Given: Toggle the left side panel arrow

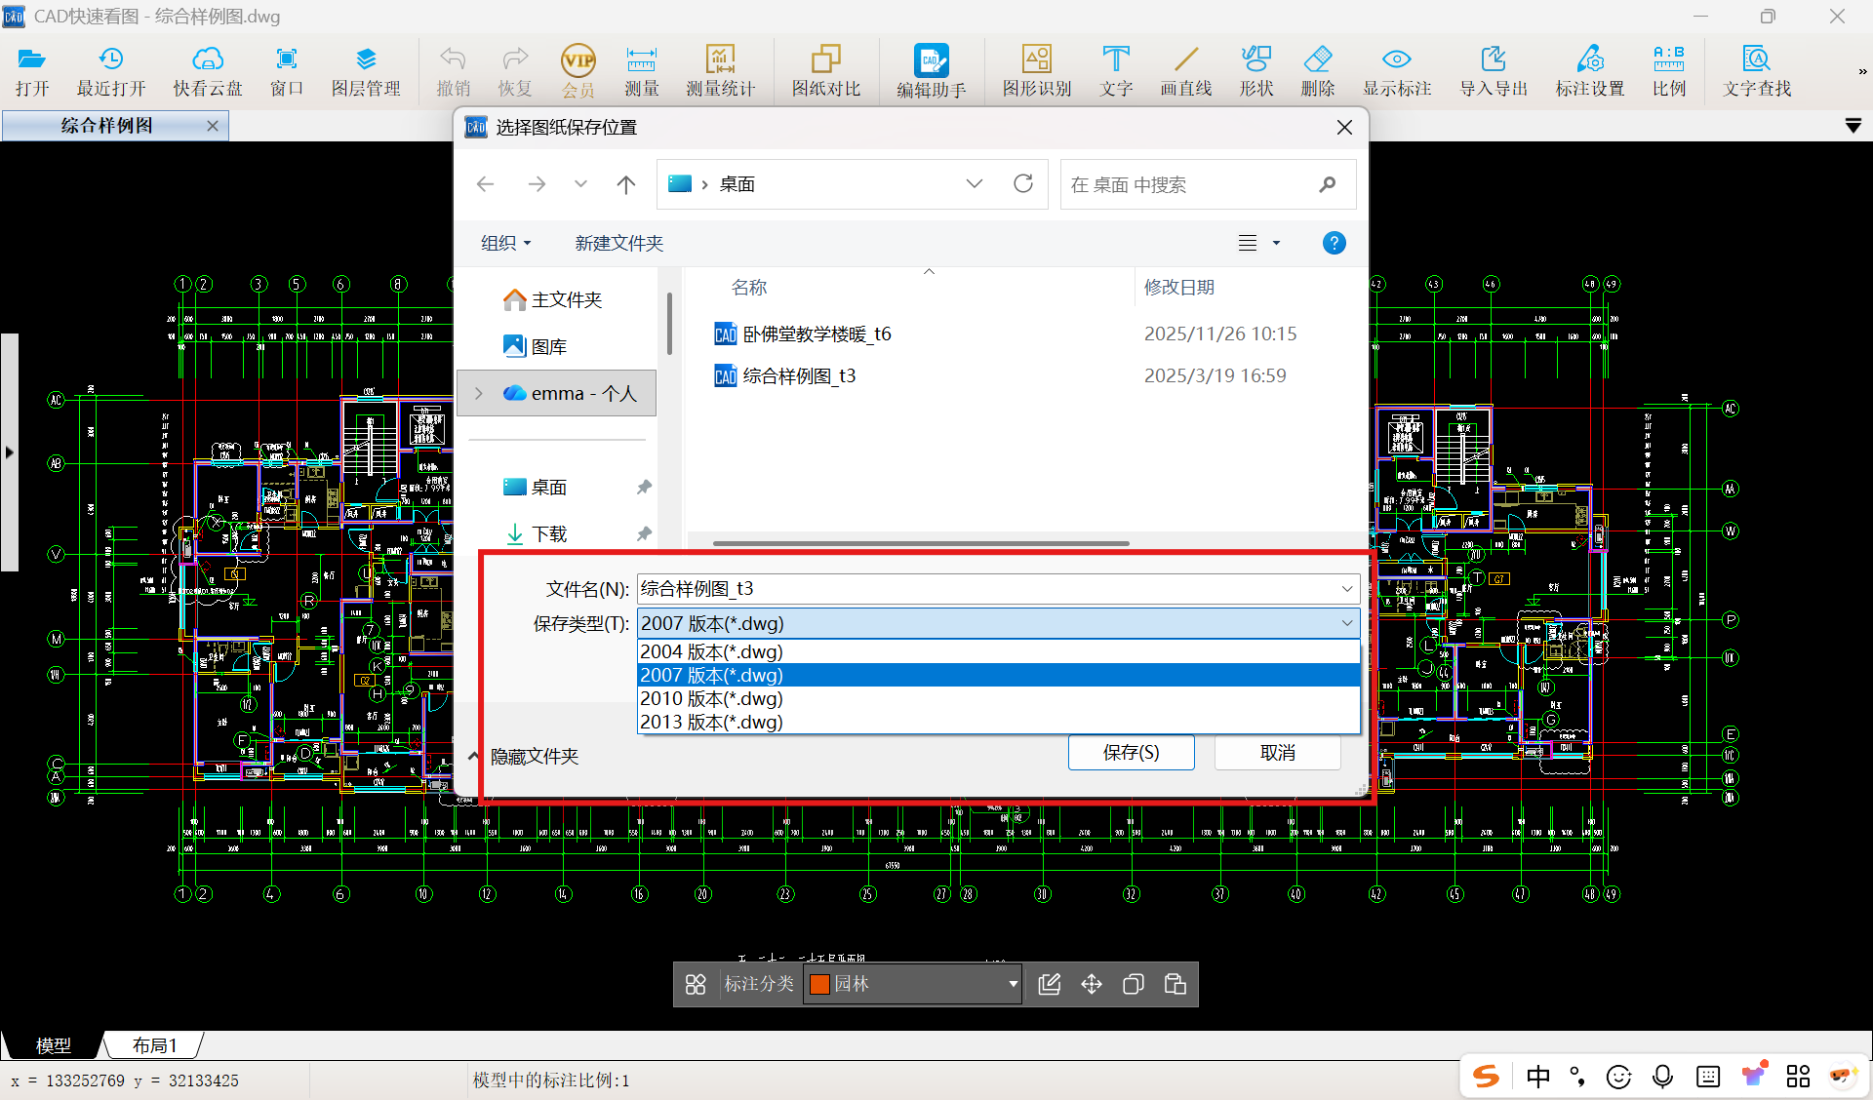Looking at the screenshot, I should [9, 452].
